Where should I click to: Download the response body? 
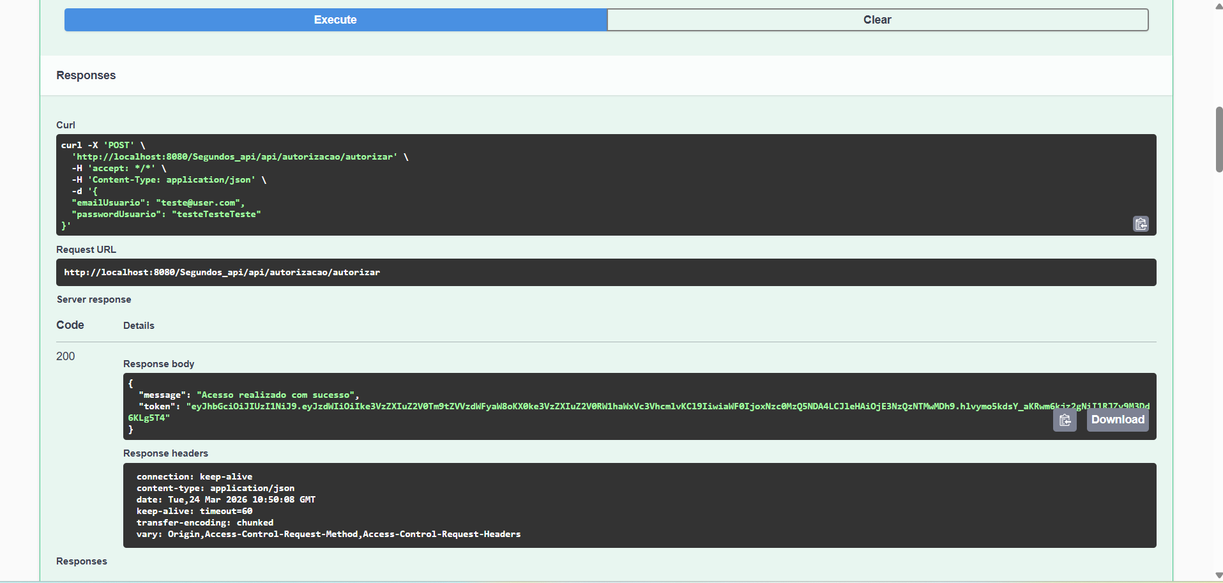coord(1117,420)
